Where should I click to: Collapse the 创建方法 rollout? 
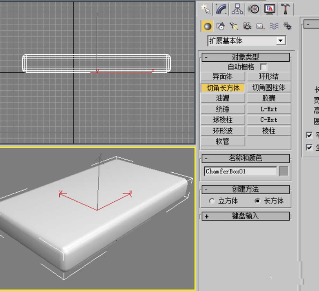click(246, 190)
